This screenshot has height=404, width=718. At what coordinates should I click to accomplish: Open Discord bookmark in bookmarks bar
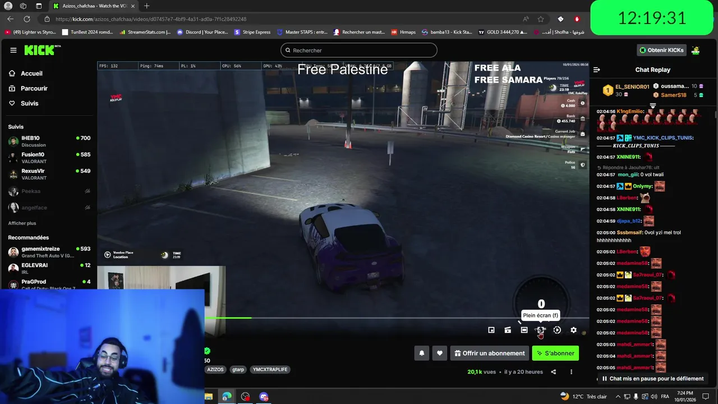pos(202,32)
